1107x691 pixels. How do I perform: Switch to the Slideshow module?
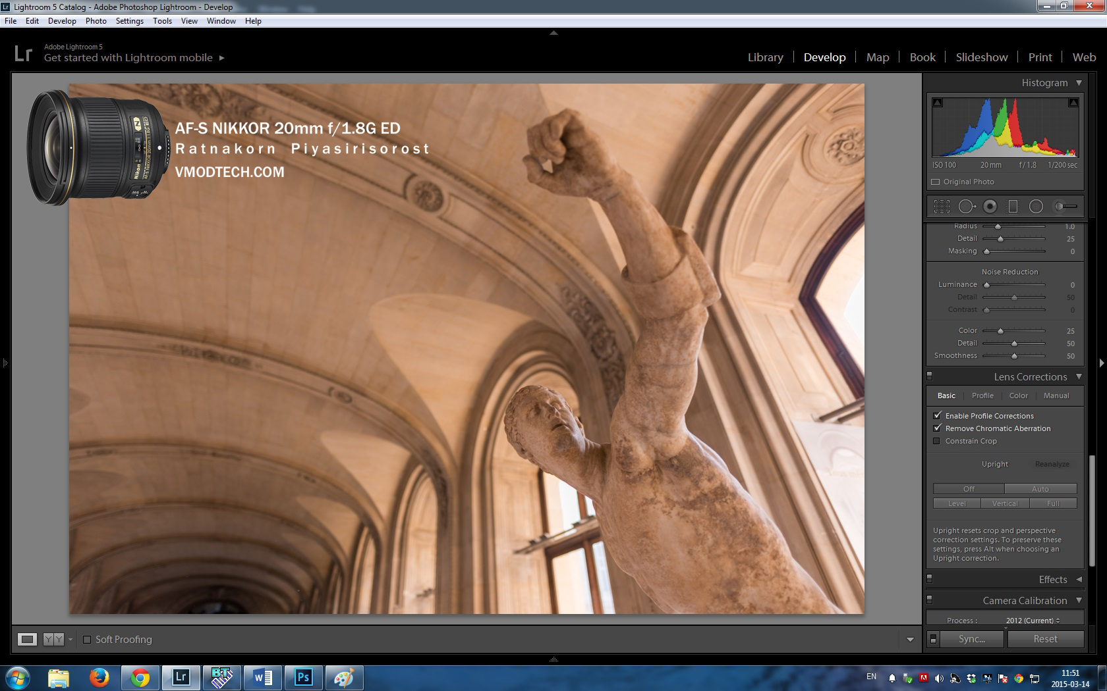click(x=982, y=57)
